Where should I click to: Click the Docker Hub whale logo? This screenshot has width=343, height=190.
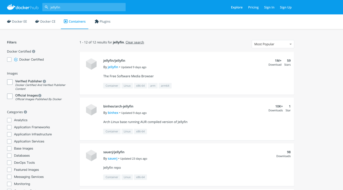[23, 7]
